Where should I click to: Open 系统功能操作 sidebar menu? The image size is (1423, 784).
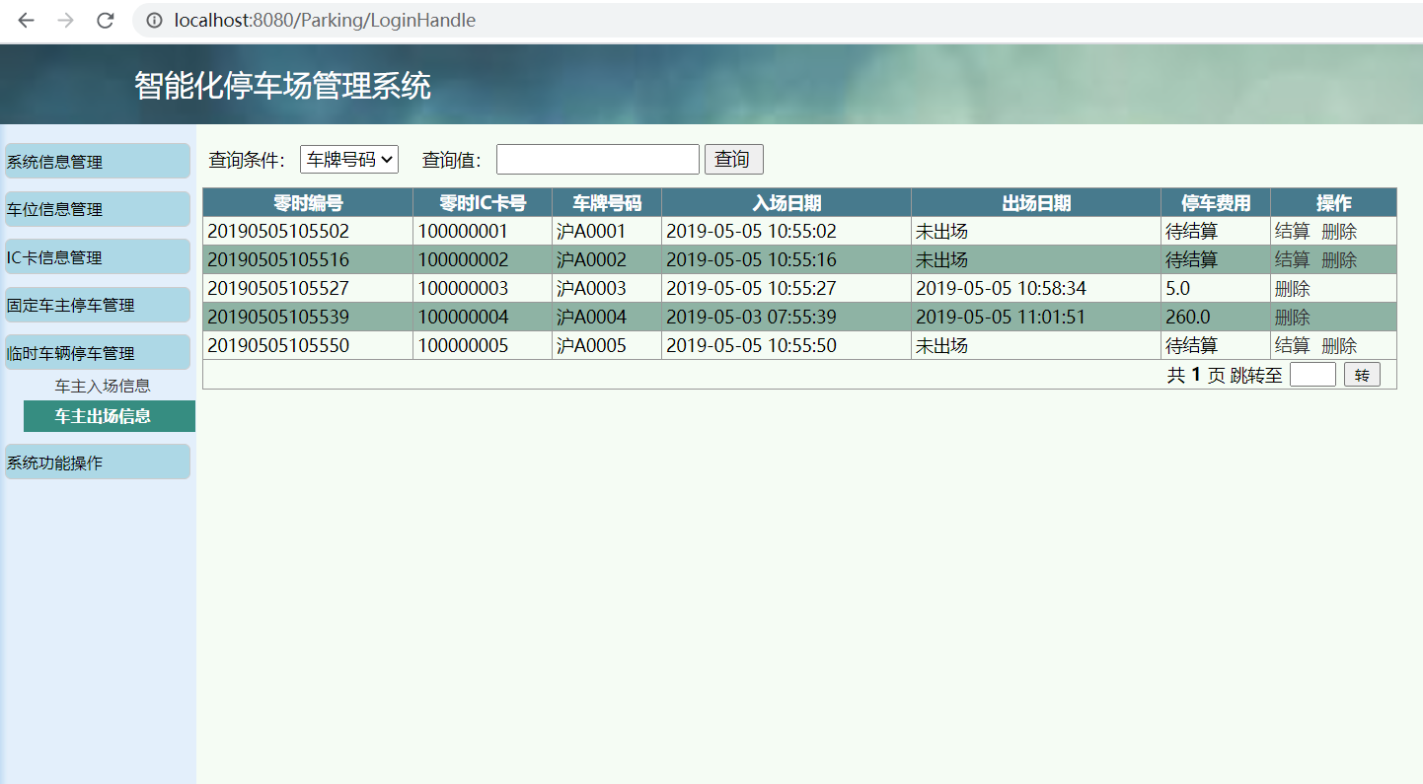(98, 462)
